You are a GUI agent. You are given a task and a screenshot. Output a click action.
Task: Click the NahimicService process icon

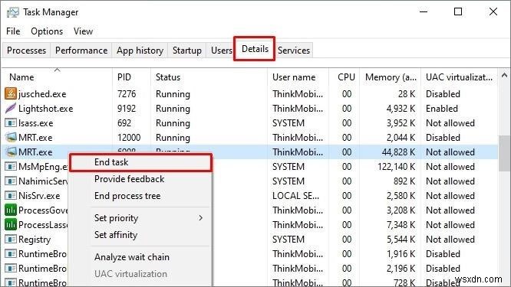[11, 181]
